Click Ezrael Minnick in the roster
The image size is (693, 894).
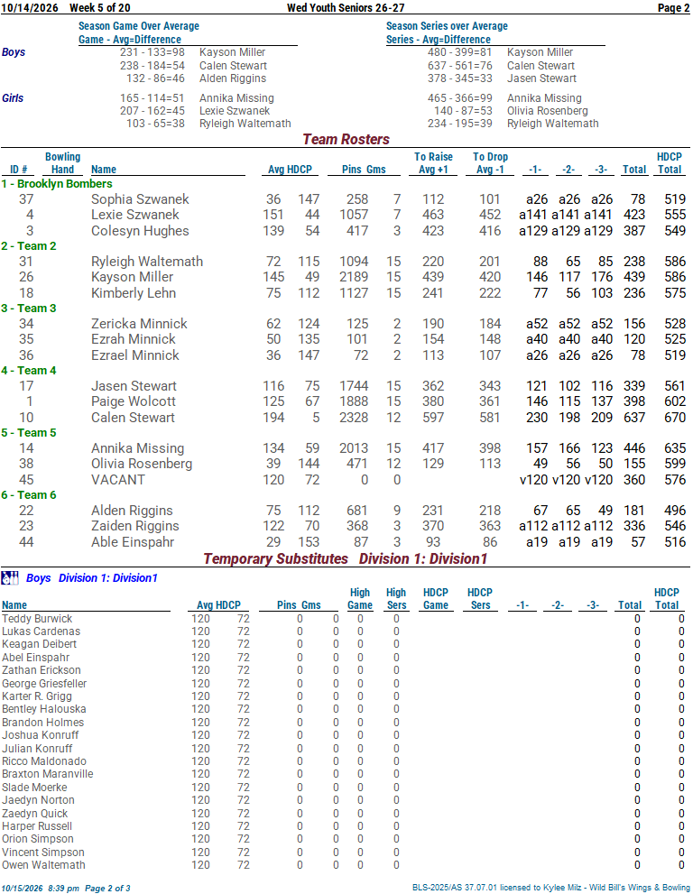135,355
